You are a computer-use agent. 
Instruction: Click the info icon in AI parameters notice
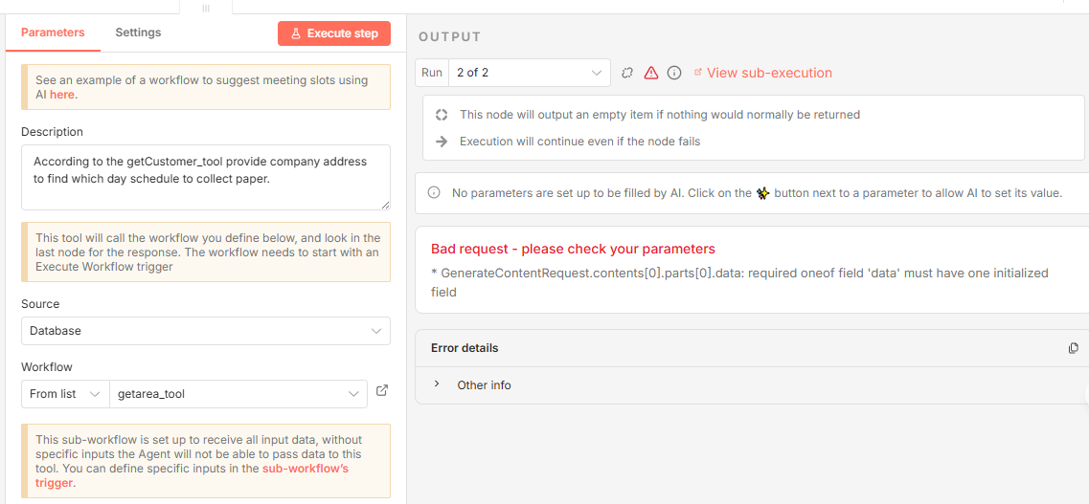click(433, 193)
